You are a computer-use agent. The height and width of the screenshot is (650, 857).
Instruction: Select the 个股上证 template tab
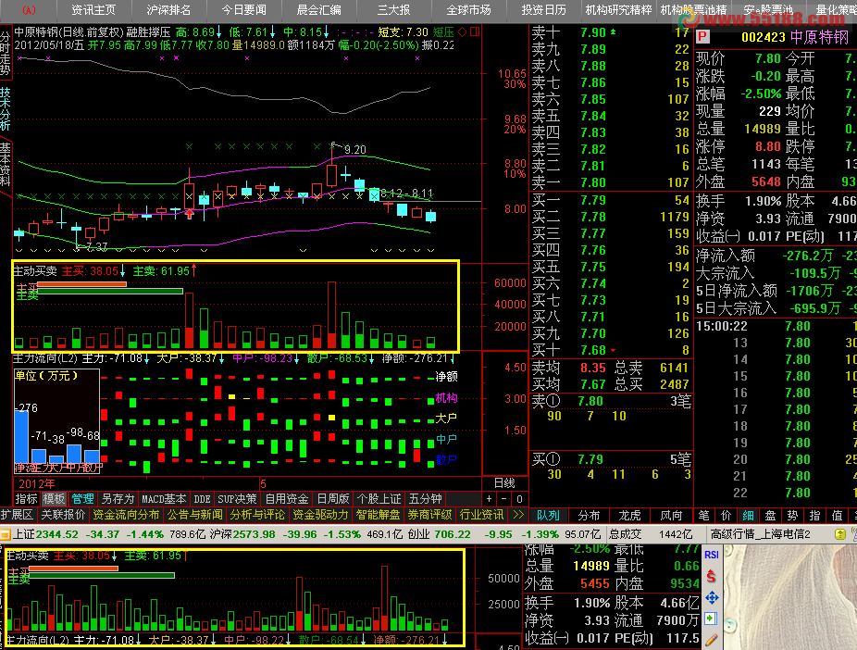coord(379,498)
